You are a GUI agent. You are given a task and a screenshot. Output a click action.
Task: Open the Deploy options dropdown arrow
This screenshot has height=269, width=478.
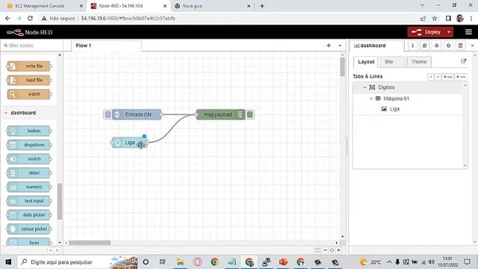pyautogui.click(x=449, y=32)
